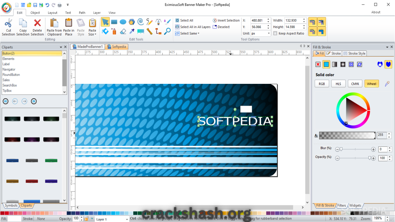Toggle the No Paint fill option
This screenshot has width=395, height=222.
coord(318,64)
